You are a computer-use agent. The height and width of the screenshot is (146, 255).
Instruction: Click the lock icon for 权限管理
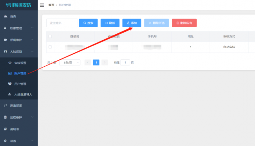[5, 28]
